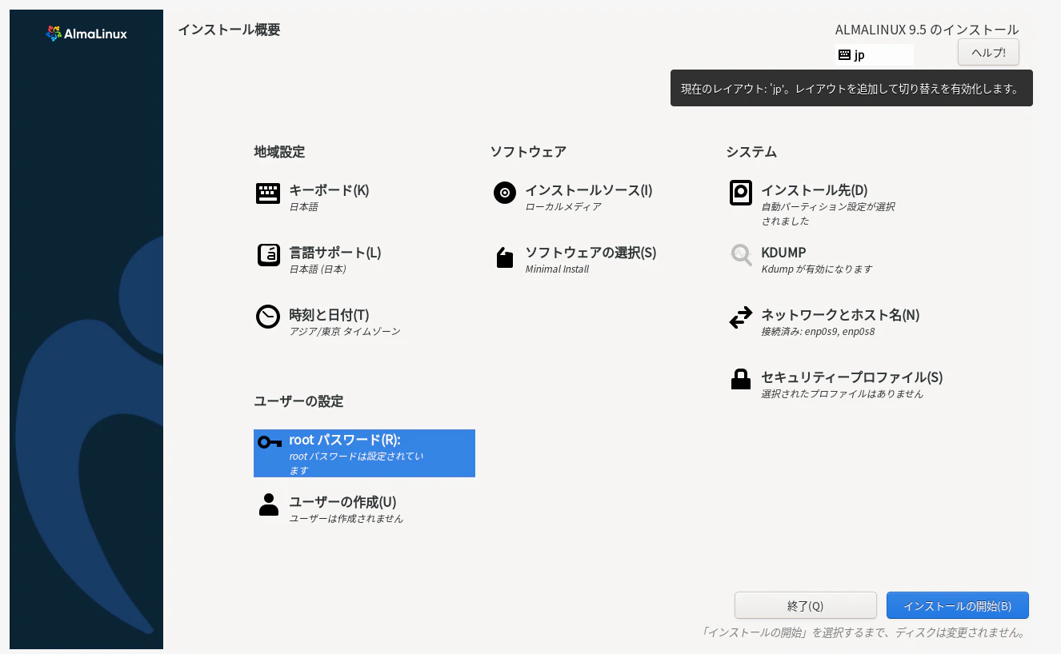The image size is (1061, 654).
Task: Click the ヘルプ! button
Action: click(988, 53)
